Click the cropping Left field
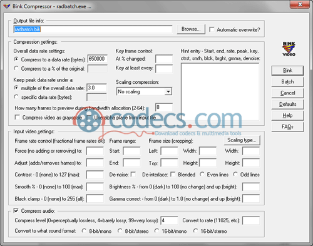Viewport: 313px width, 246px height. [x=169, y=151]
